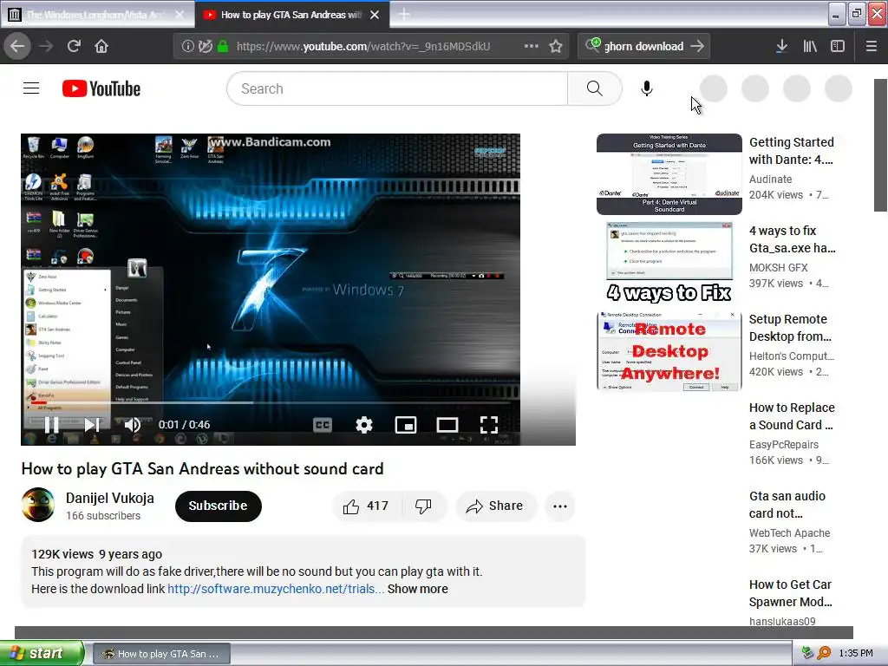
Task: Click the green padlock in the address bar
Action: coord(223,47)
